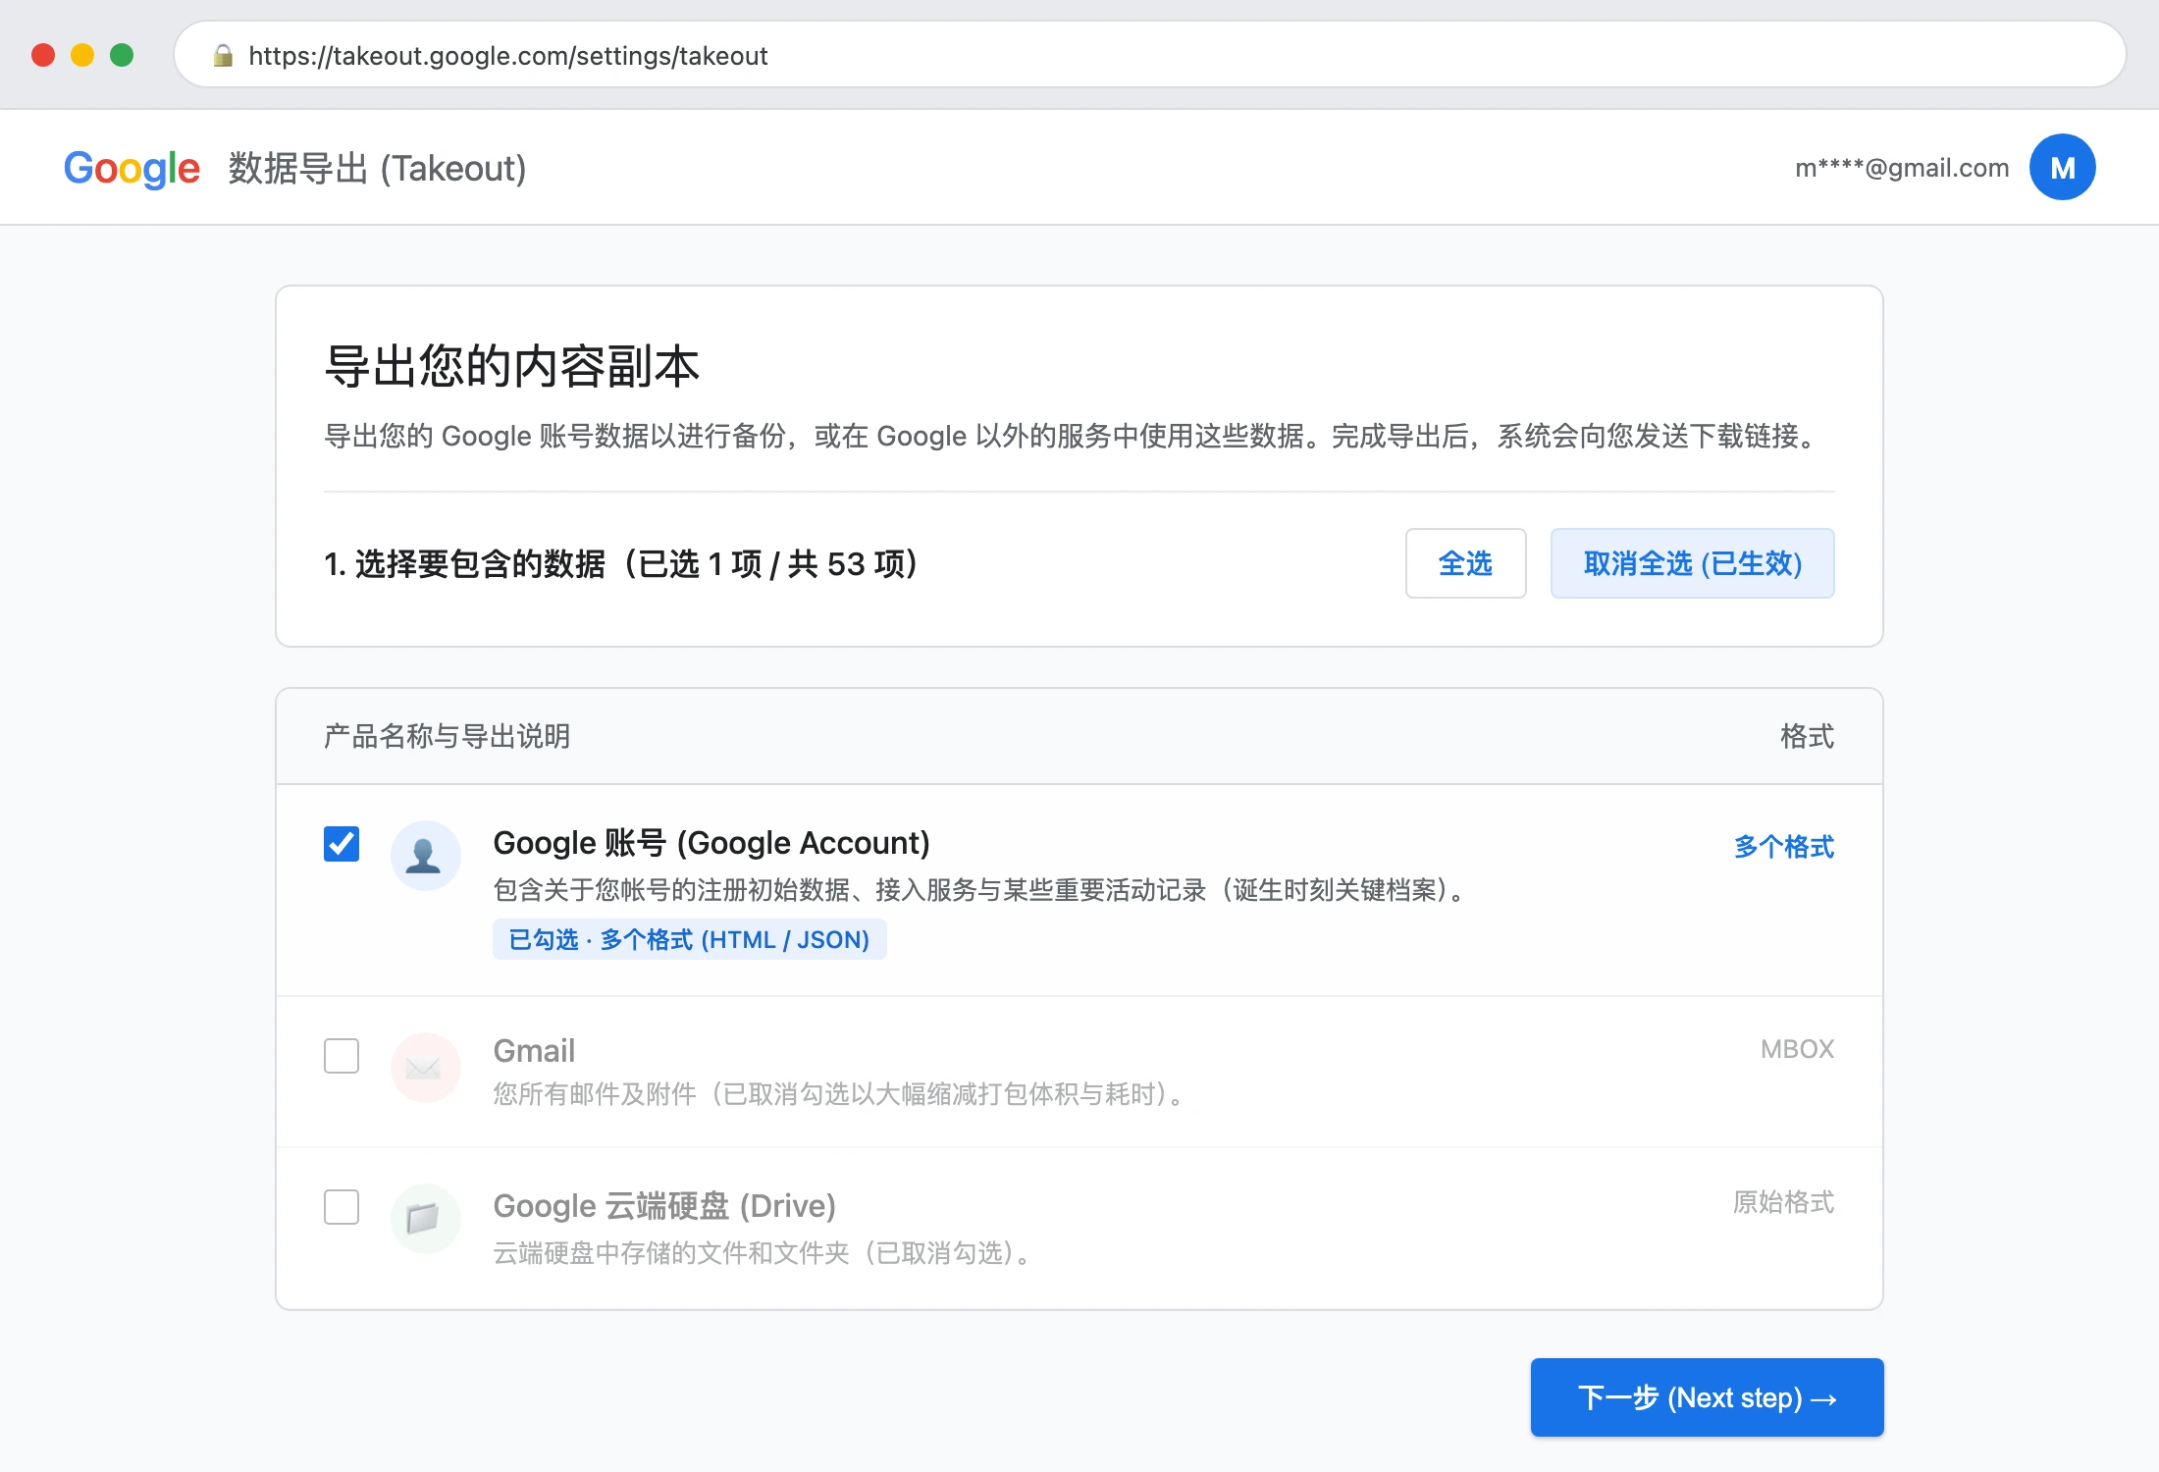Uncheck the Google 账号 checkbox
This screenshot has height=1472, width=2159.
[x=342, y=844]
